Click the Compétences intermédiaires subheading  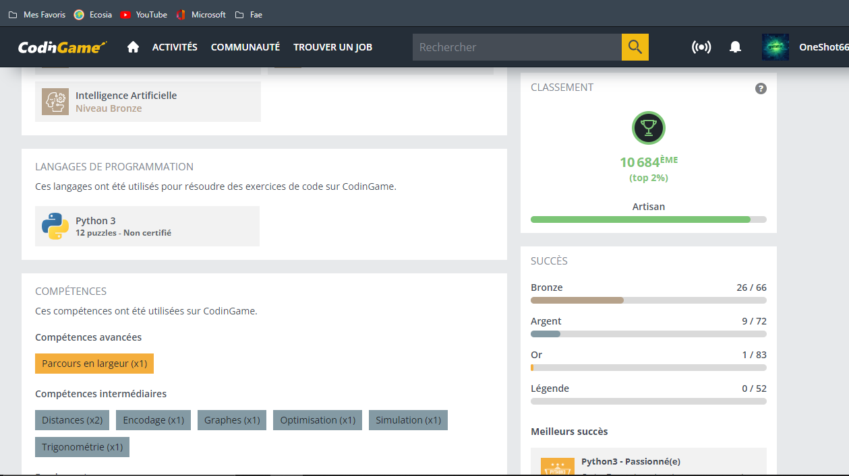(100, 394)
